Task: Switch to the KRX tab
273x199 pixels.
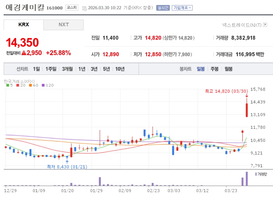Action: point(24,25)
